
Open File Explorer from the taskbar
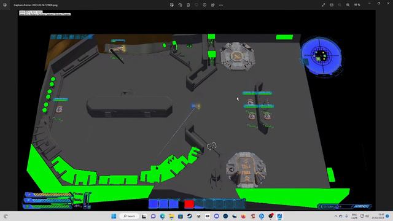pos(171,216)
